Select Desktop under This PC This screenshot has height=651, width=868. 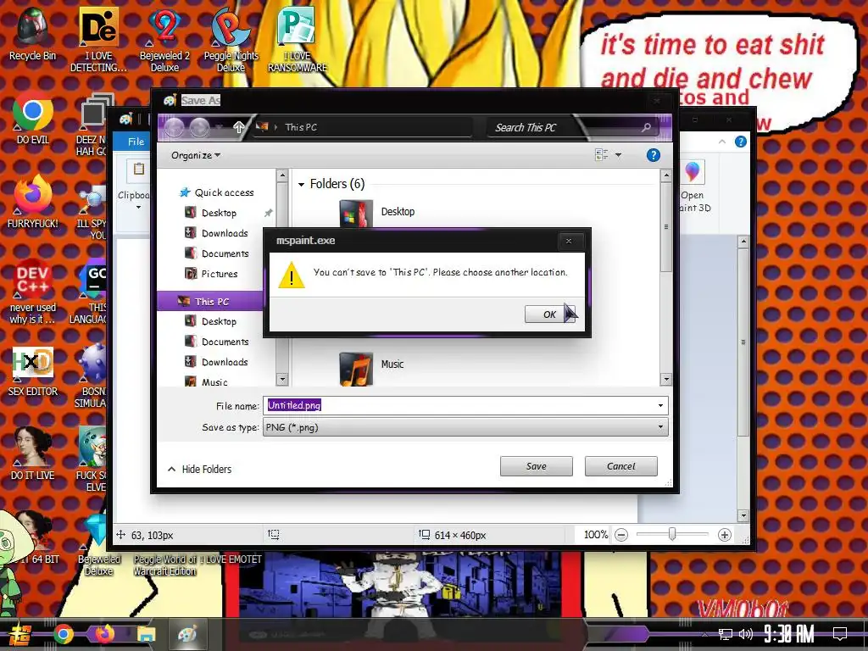[x=210, y=321]
